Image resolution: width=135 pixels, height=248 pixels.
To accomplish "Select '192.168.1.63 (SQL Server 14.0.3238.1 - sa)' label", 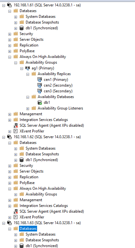I will point(47,223).
